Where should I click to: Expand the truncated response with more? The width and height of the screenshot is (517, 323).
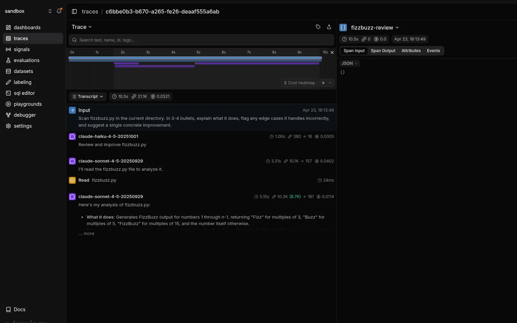86,234
